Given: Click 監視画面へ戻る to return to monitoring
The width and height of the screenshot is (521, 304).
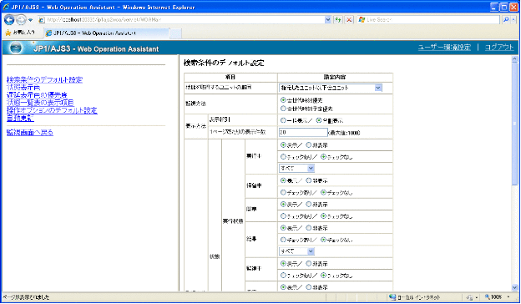Looking at the screenshot, I should [x=30, y=133].
